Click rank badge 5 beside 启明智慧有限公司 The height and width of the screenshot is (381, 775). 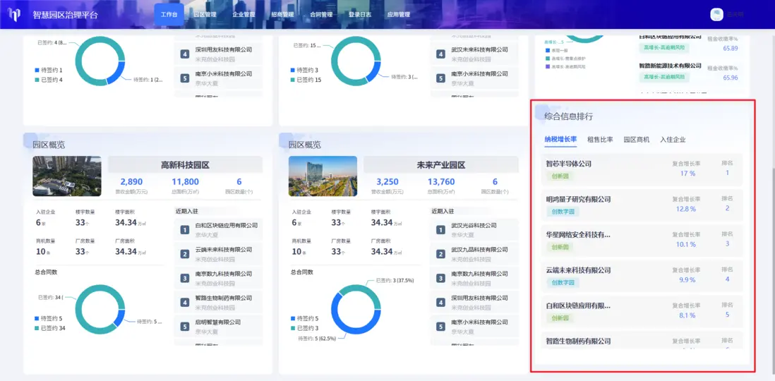(x=185, y=327)
